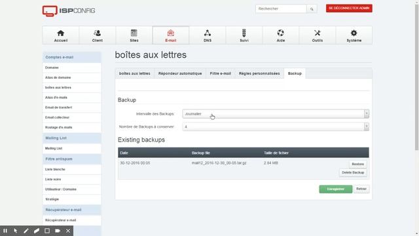Viewport: 419px width, 236px height.
Task: Focus the Rechercher search field
Action: (281, 9)
